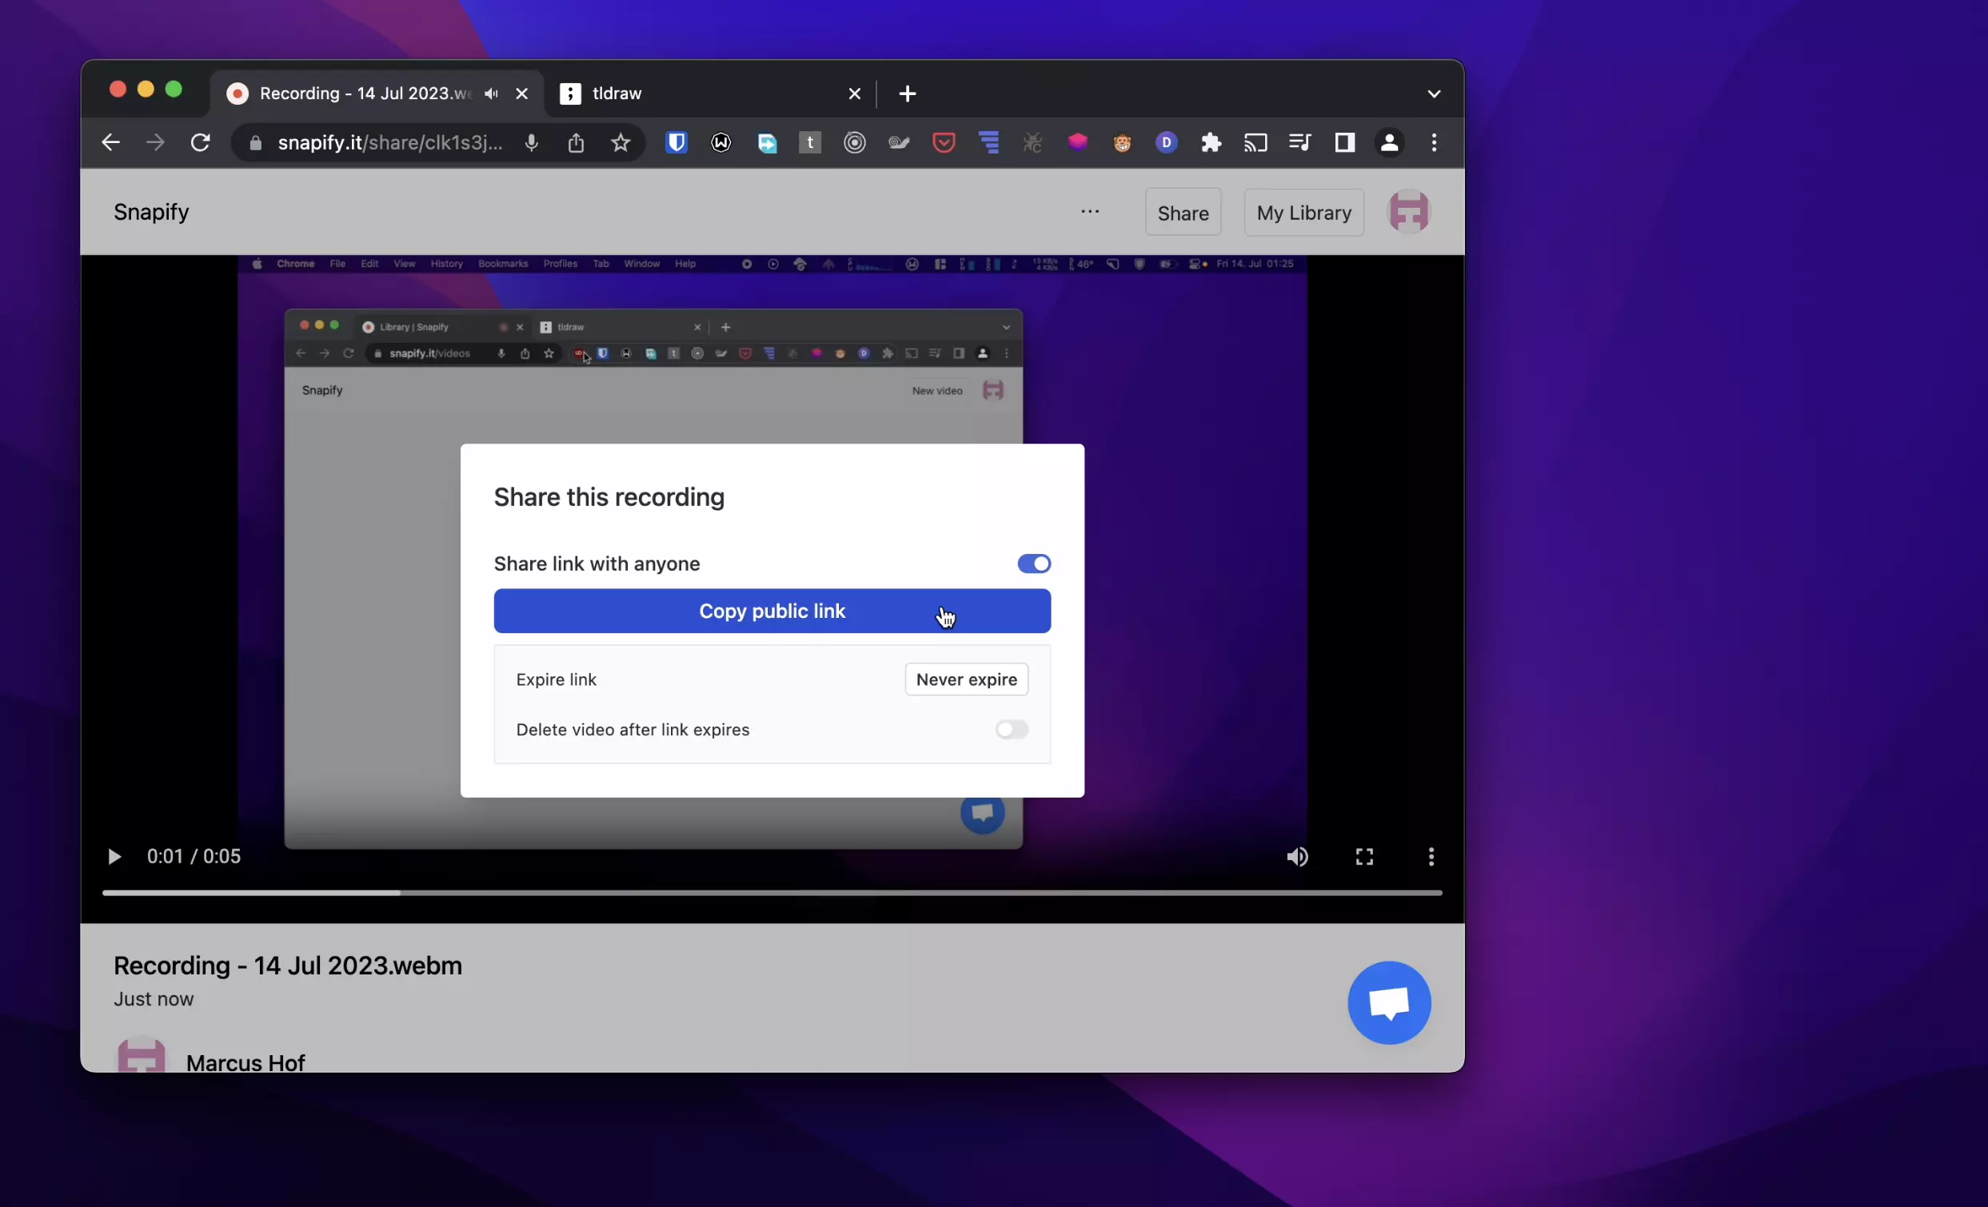Open the Cast media icon
This screenshot has height=1207, width=1988.
click(x=1255, y=143)
